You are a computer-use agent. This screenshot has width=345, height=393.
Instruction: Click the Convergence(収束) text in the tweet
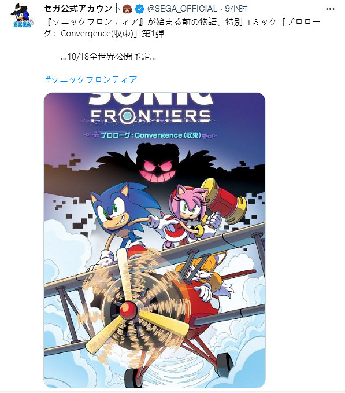pyautogui.click(x=98, y=34)
